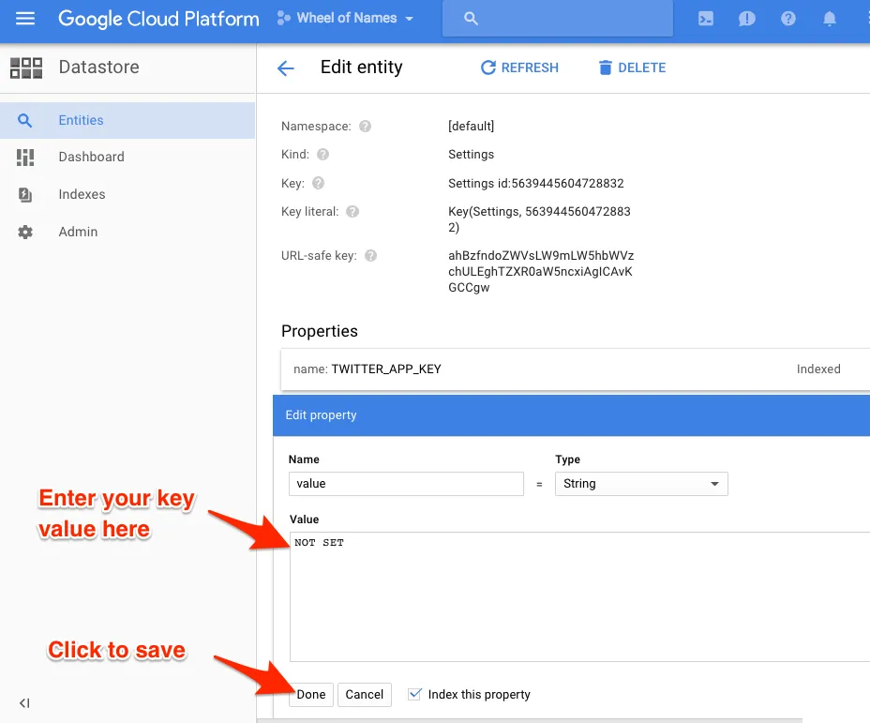Click Done to save the property
Image resolution: width=870 pixels, height=723 pixels.
tap(310, 695)
